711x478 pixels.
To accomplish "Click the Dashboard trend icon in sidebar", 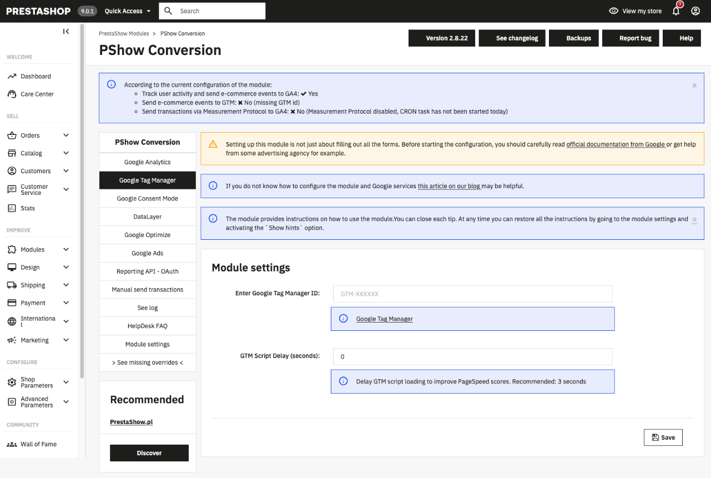I will [x=12, y=77].
